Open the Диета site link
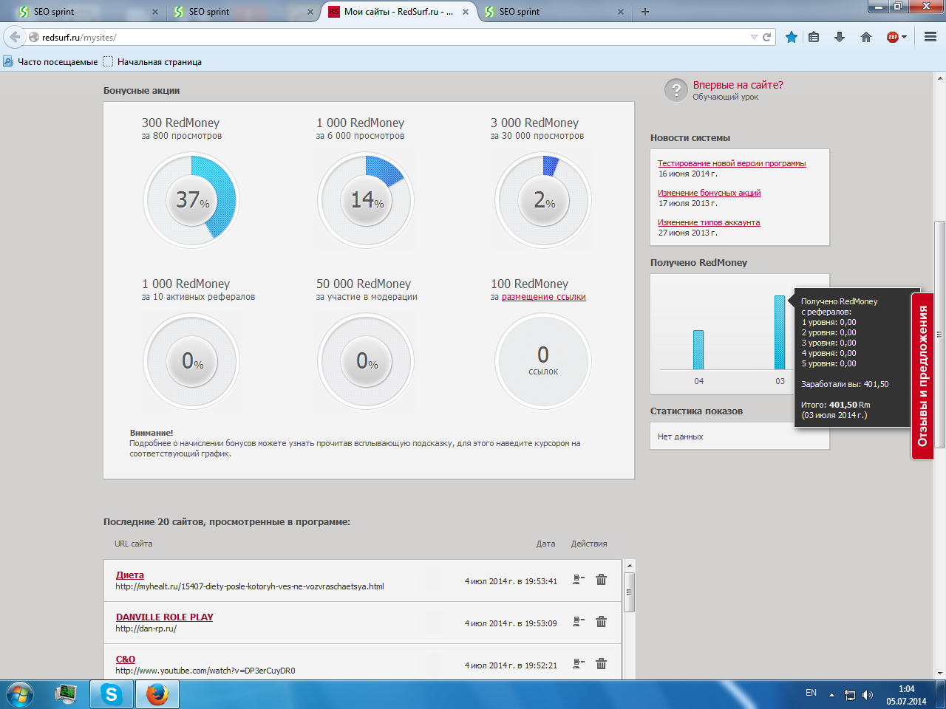Image resolution: width=946 pixels, height=709 pixels. pos(130,575)
